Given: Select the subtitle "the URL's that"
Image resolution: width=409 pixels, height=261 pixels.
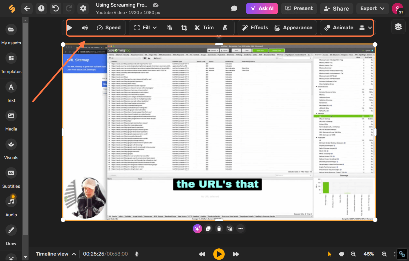Looking at the screenshot, I should point(218,184).
